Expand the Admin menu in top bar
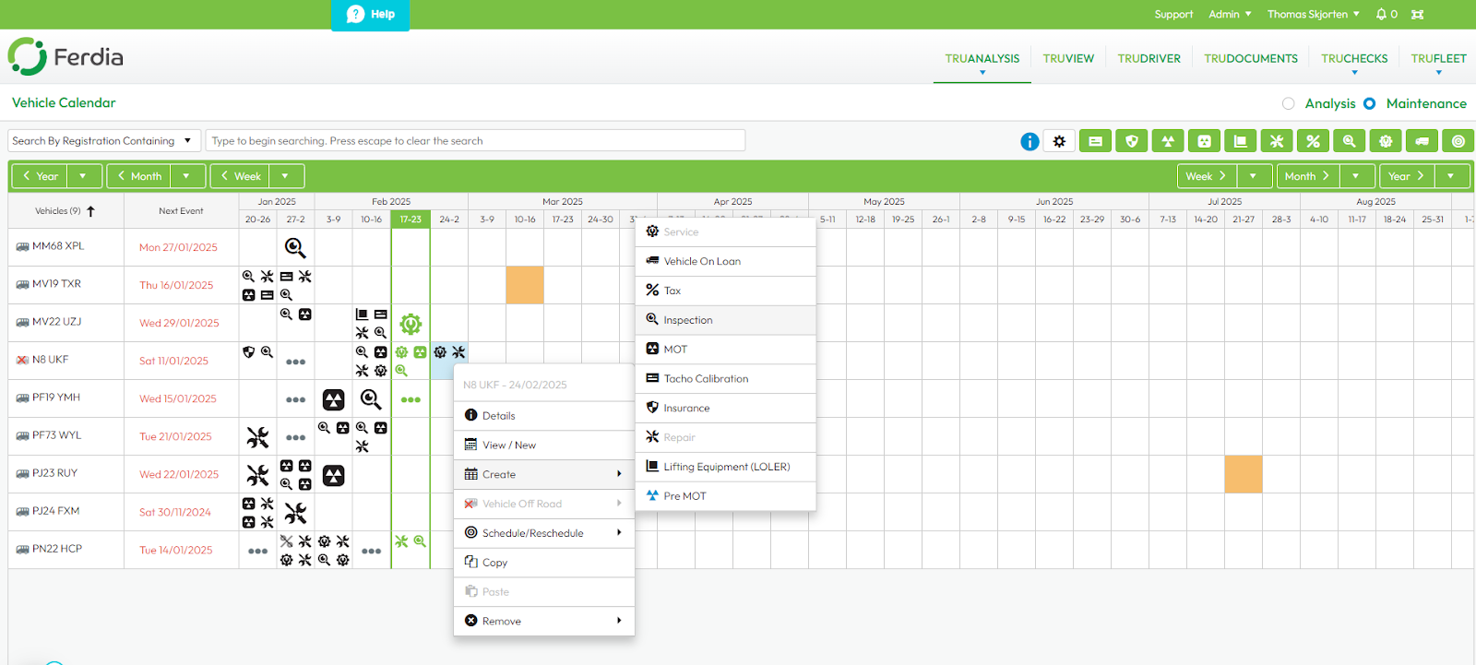Viewport: 1476px width, 665px height. 1231,14
